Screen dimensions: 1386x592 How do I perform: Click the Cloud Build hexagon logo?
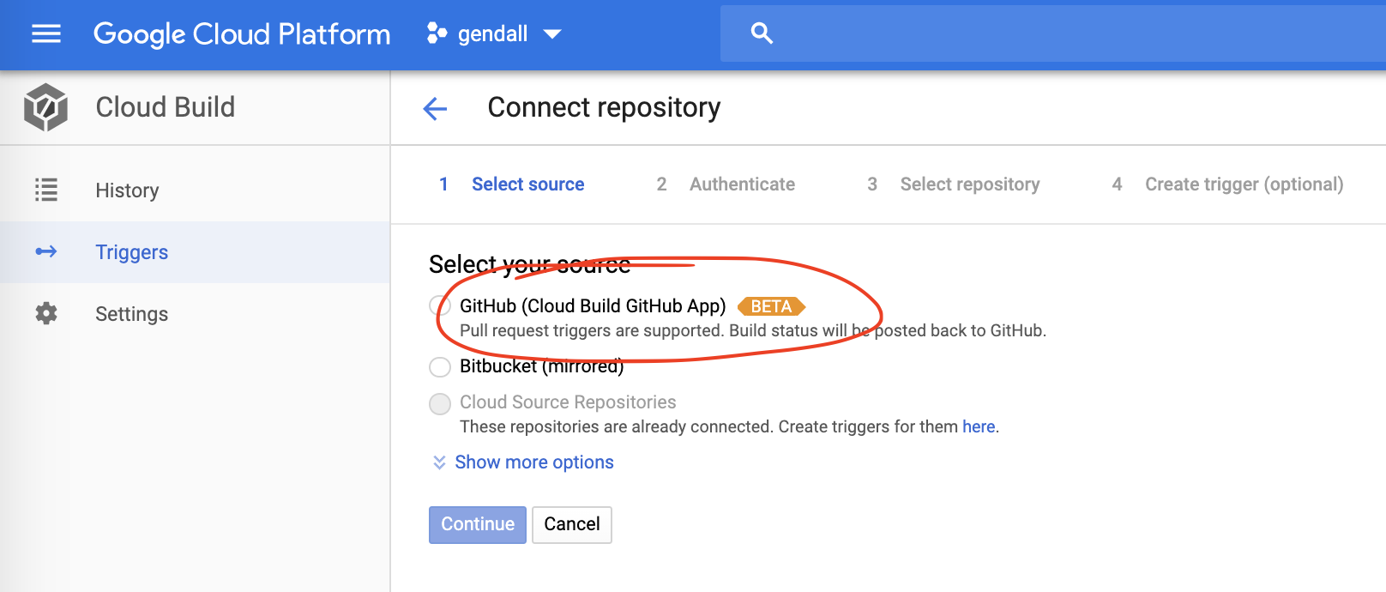pos(45,107)
